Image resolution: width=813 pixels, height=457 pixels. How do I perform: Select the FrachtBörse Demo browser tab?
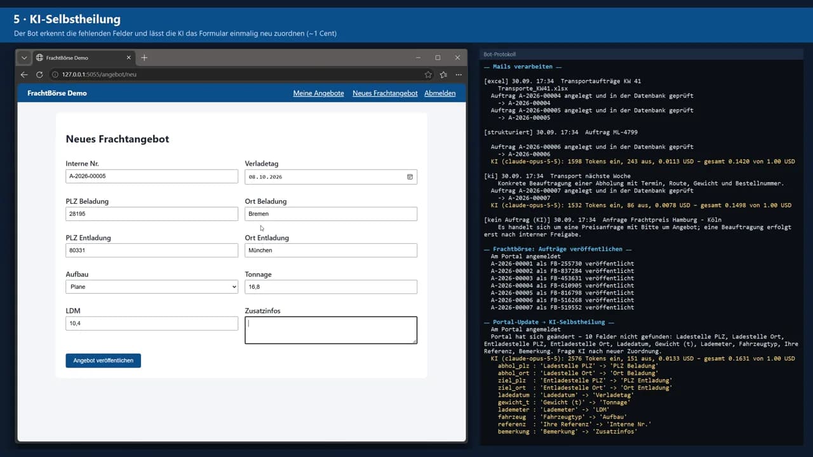click(84, 58)
